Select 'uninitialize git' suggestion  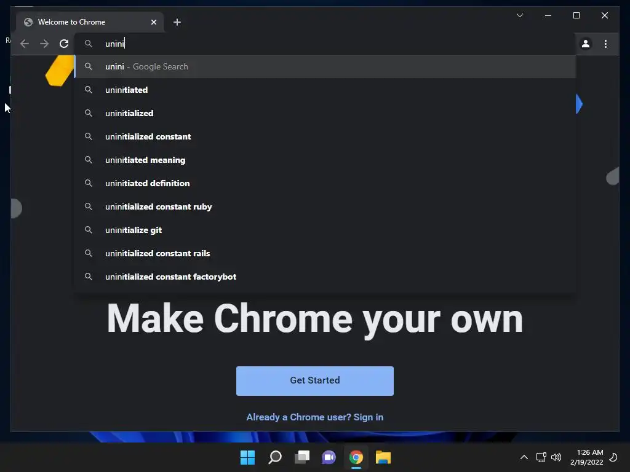[x=325, y=230]
